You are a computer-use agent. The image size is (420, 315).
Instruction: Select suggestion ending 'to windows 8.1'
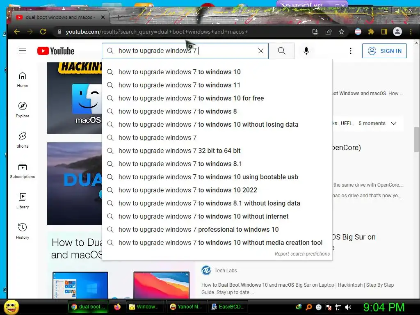[217, 164]
